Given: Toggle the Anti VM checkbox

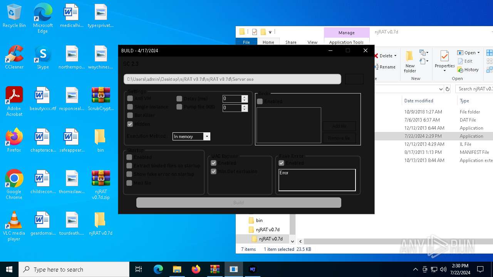Looking at the screenshot, I should tap(130, 98).
